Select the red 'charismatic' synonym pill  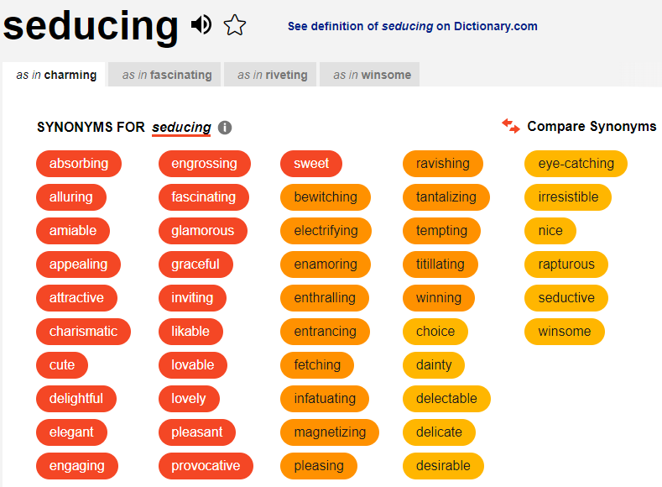(84, 331)
